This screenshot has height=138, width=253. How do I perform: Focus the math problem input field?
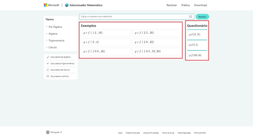(137, 17)
